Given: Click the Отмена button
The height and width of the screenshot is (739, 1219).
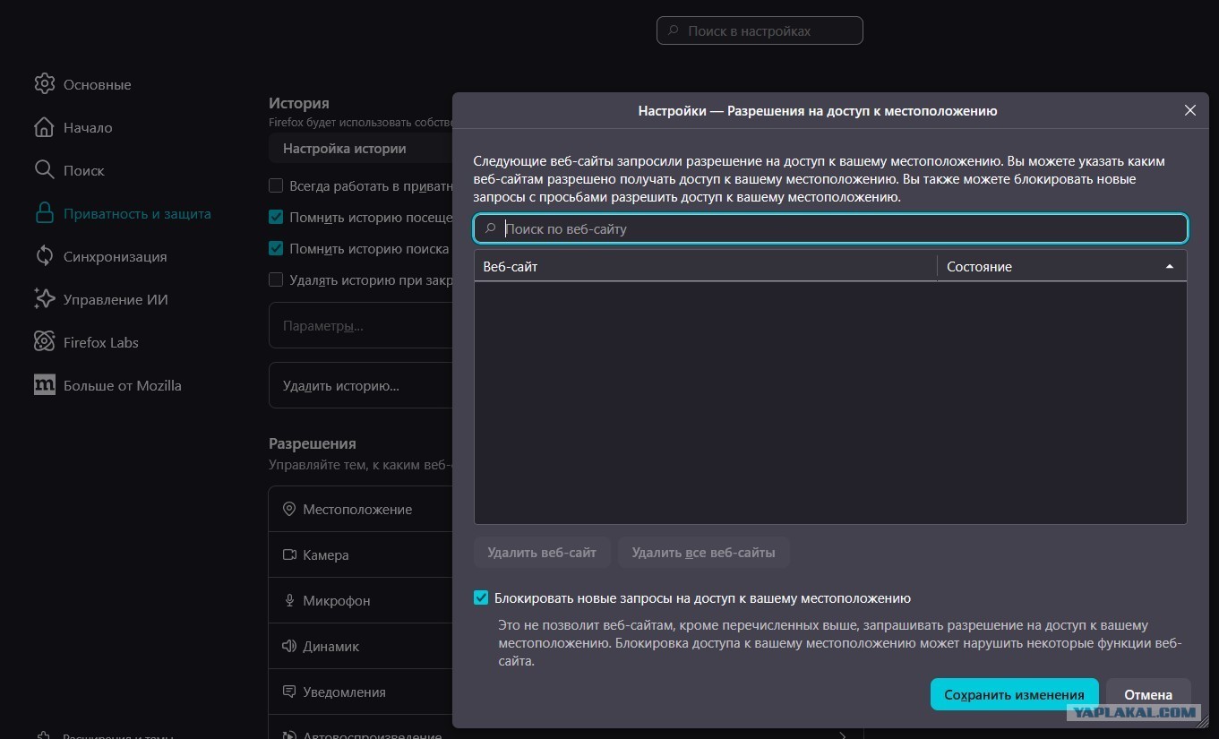Looking at the screenshot, I should 1147,694.
